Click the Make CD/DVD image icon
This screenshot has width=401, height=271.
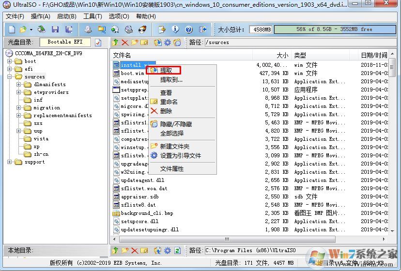tap(88, 30)
